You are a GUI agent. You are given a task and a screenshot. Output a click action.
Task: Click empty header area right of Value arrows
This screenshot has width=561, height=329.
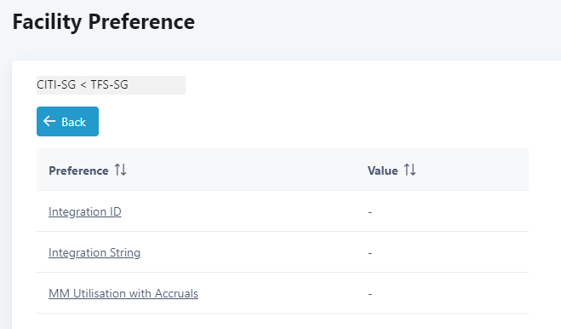472,170
